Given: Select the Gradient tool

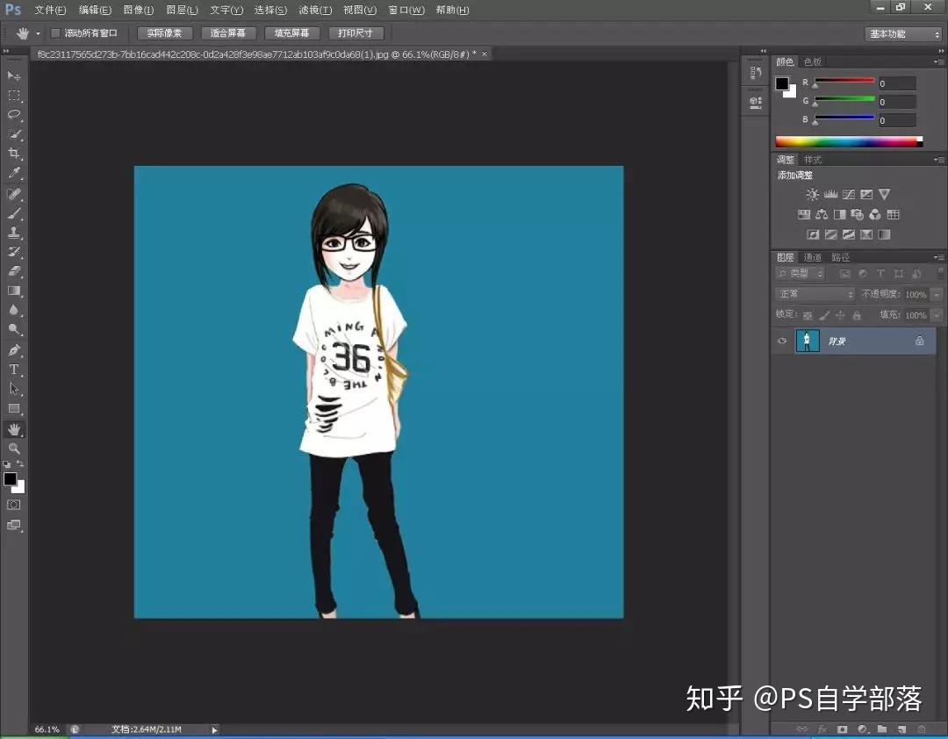Looking at the screenshot, I should (x=14, y=291).
